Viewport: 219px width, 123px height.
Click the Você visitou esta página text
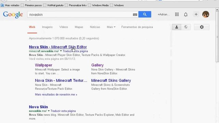[52, 59]
